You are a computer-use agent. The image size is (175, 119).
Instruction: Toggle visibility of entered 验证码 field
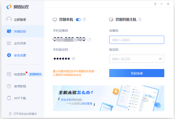160,59
